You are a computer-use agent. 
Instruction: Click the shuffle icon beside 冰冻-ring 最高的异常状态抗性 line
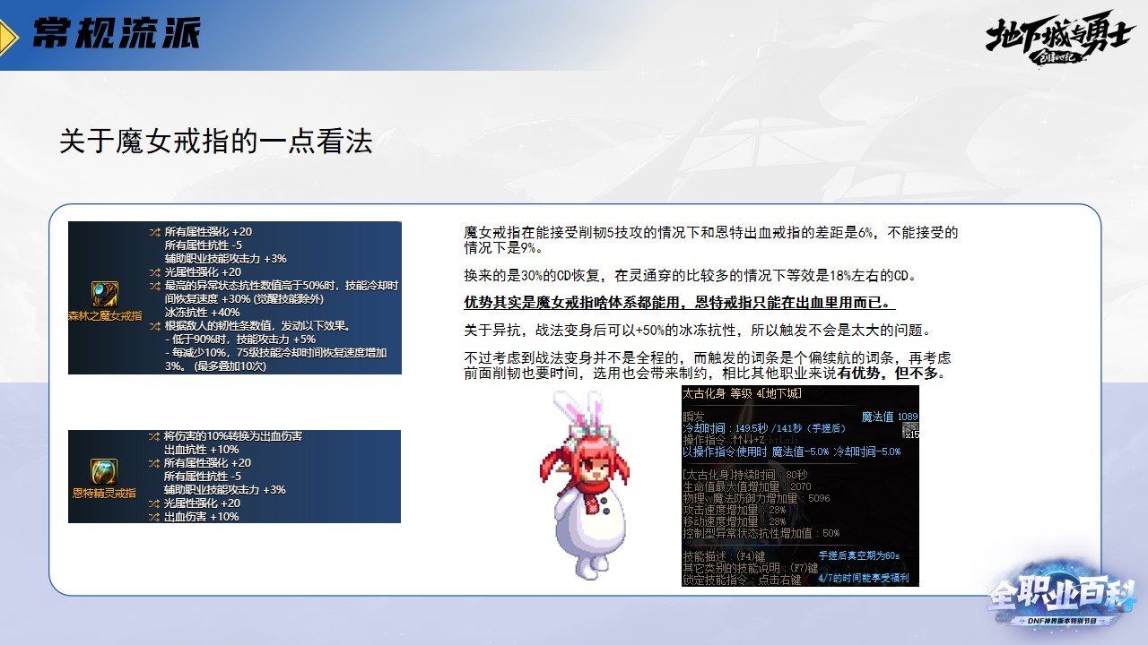click(155, 285)
